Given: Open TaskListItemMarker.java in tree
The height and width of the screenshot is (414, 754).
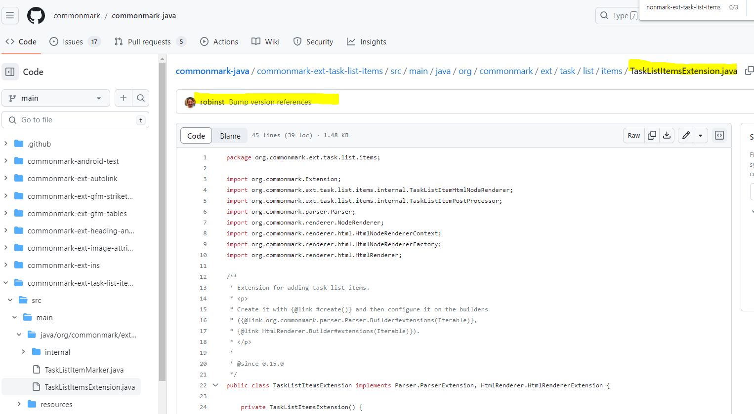Looking at the screenshot, I should click(84, 370).
